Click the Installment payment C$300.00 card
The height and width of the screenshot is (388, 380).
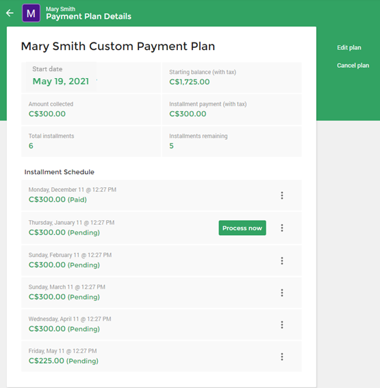point(231,110)
